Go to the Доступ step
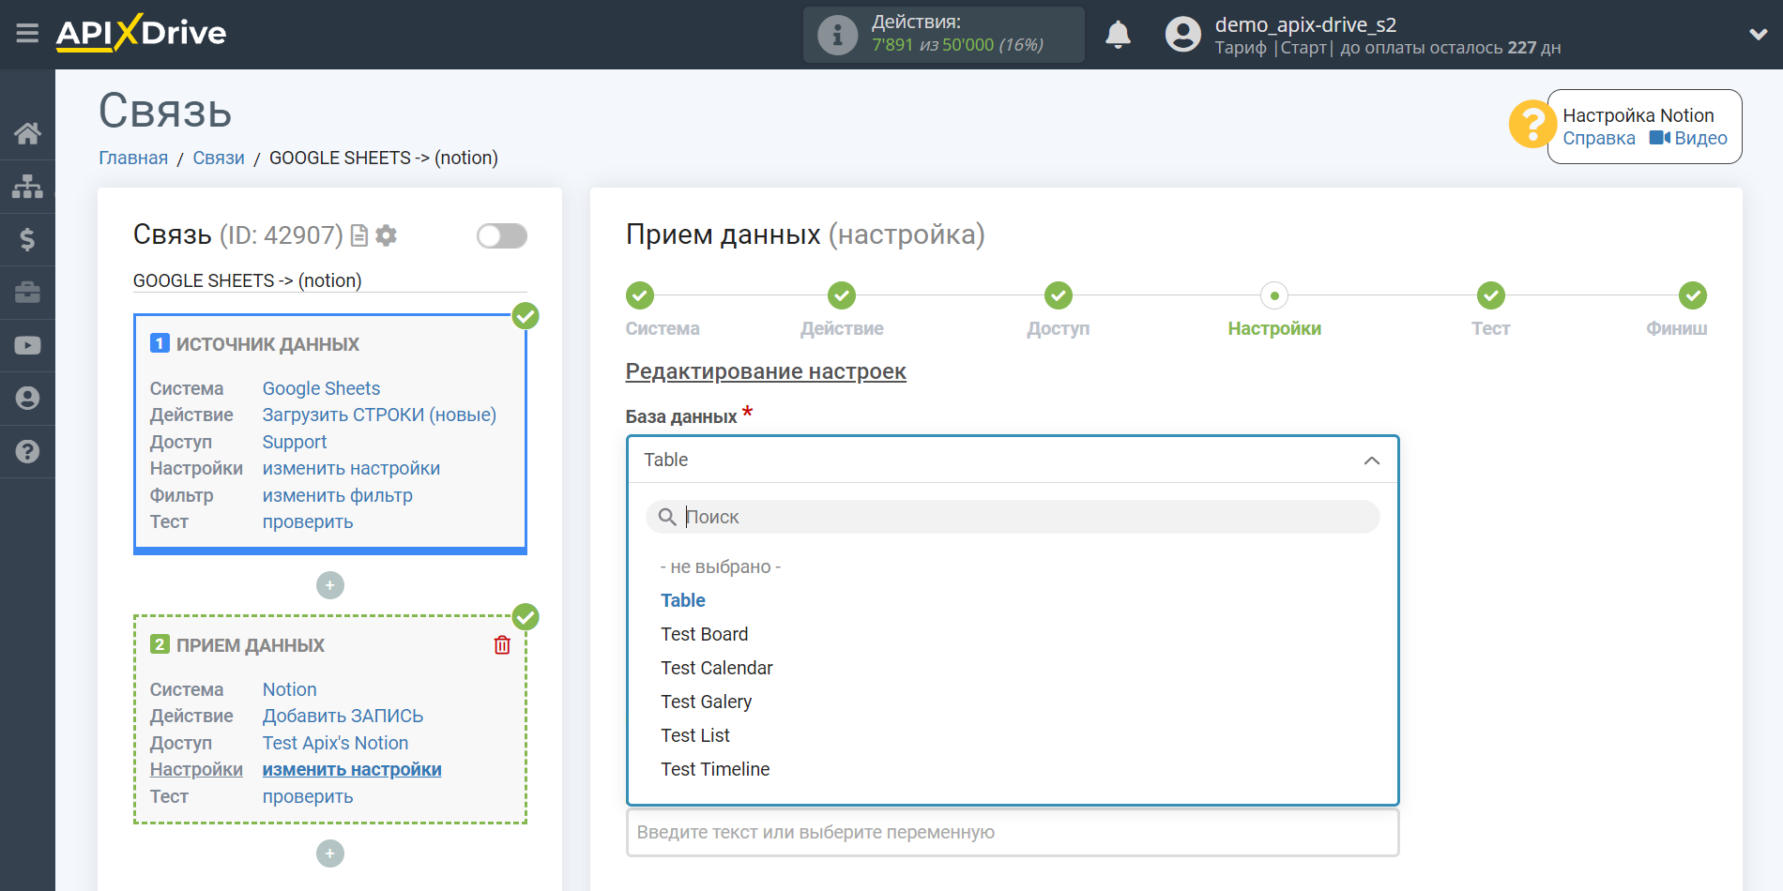 [1059, 295]
